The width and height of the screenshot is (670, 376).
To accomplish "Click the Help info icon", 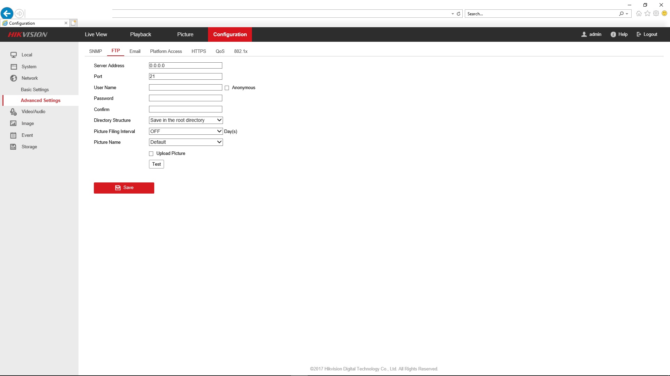I will pyautogui.click(x=613, y=34).
